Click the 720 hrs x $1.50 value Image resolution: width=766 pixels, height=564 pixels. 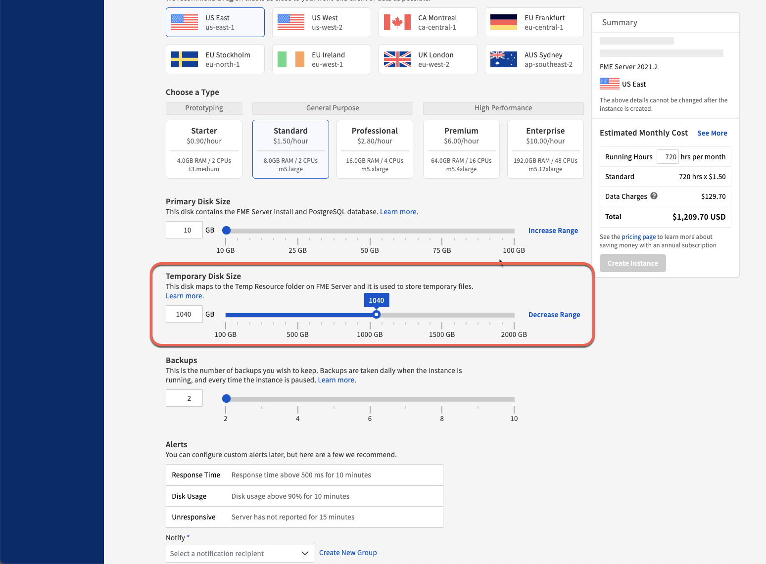click(x=702, y=177)
